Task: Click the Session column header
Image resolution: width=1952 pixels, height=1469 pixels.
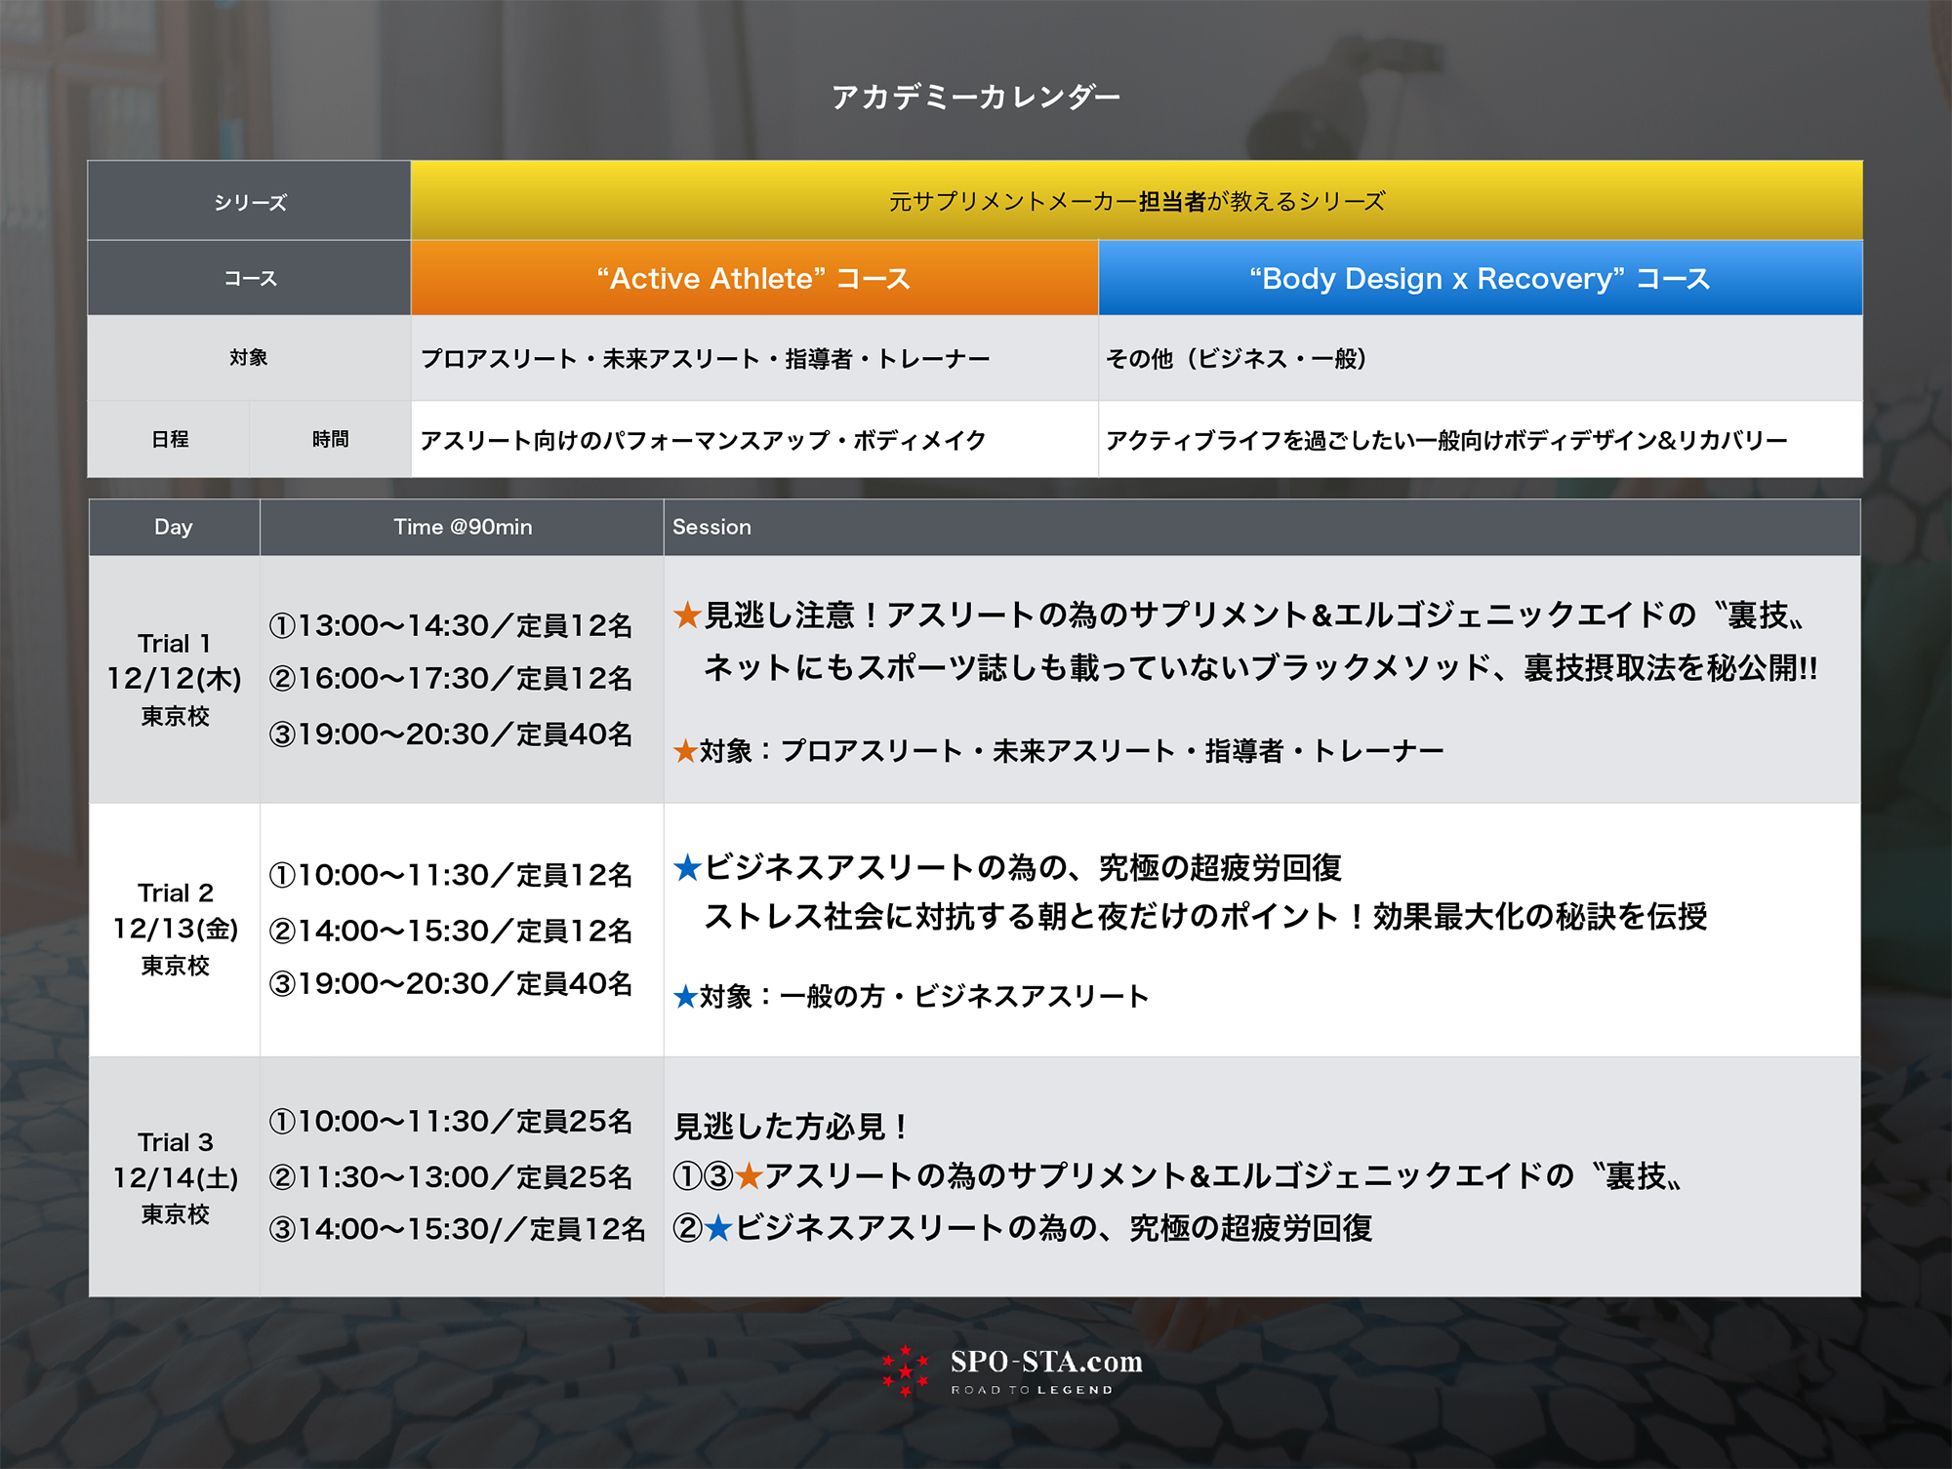Action: (712, 527)
